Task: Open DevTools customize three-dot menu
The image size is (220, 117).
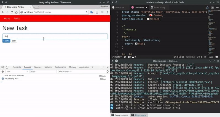Action: tap(103, 67)
